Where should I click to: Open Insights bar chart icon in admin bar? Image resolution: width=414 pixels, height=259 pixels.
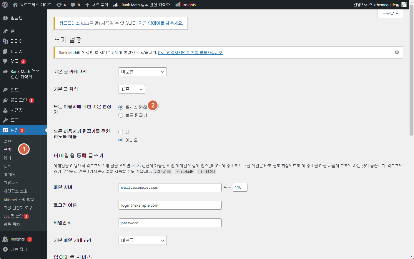[178, 4]
